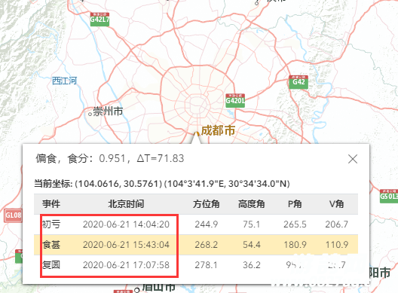Click the 事件 column header
This screenshot has width=398, height=293.
51,204
